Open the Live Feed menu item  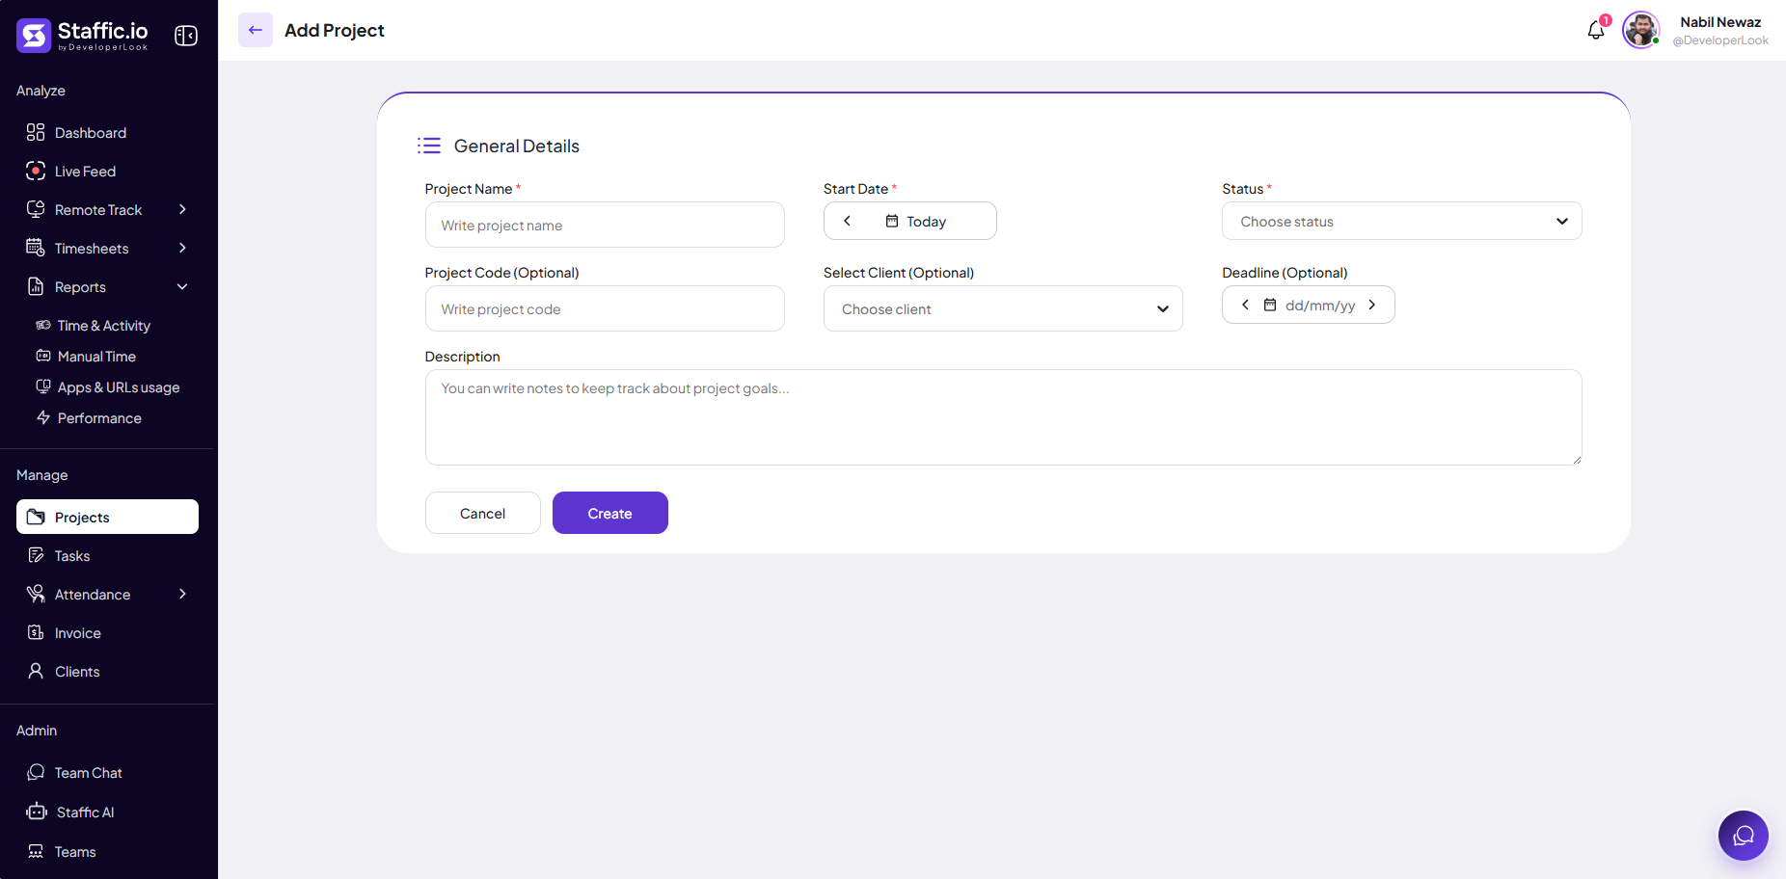click(108, 171)
